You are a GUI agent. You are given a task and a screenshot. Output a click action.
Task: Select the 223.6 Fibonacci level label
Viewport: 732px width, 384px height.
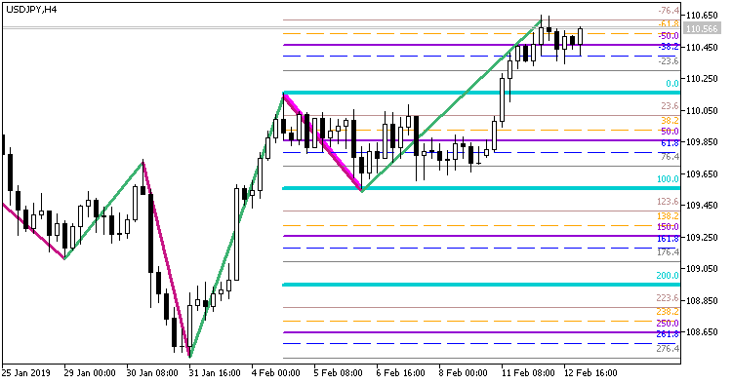pos(668,297)
